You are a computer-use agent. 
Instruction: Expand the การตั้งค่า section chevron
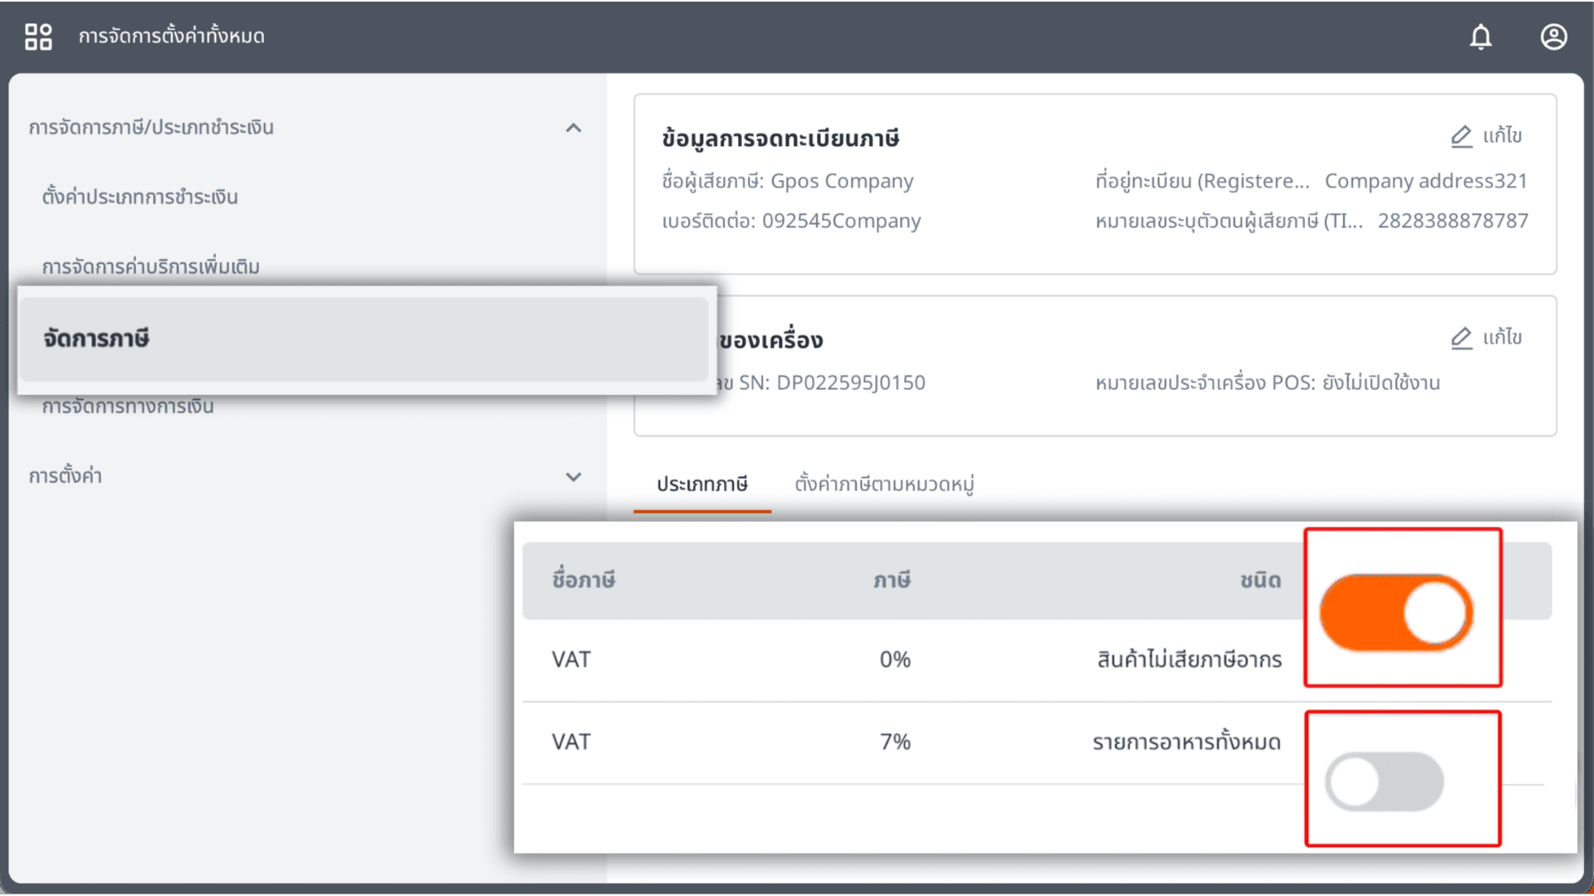click(x=573, y=477)
